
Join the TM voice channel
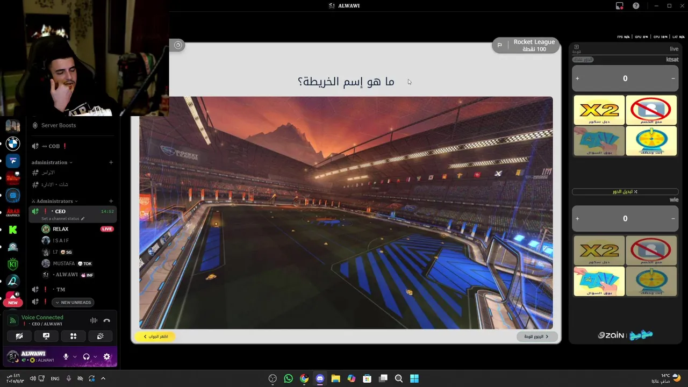click(61, 289)
